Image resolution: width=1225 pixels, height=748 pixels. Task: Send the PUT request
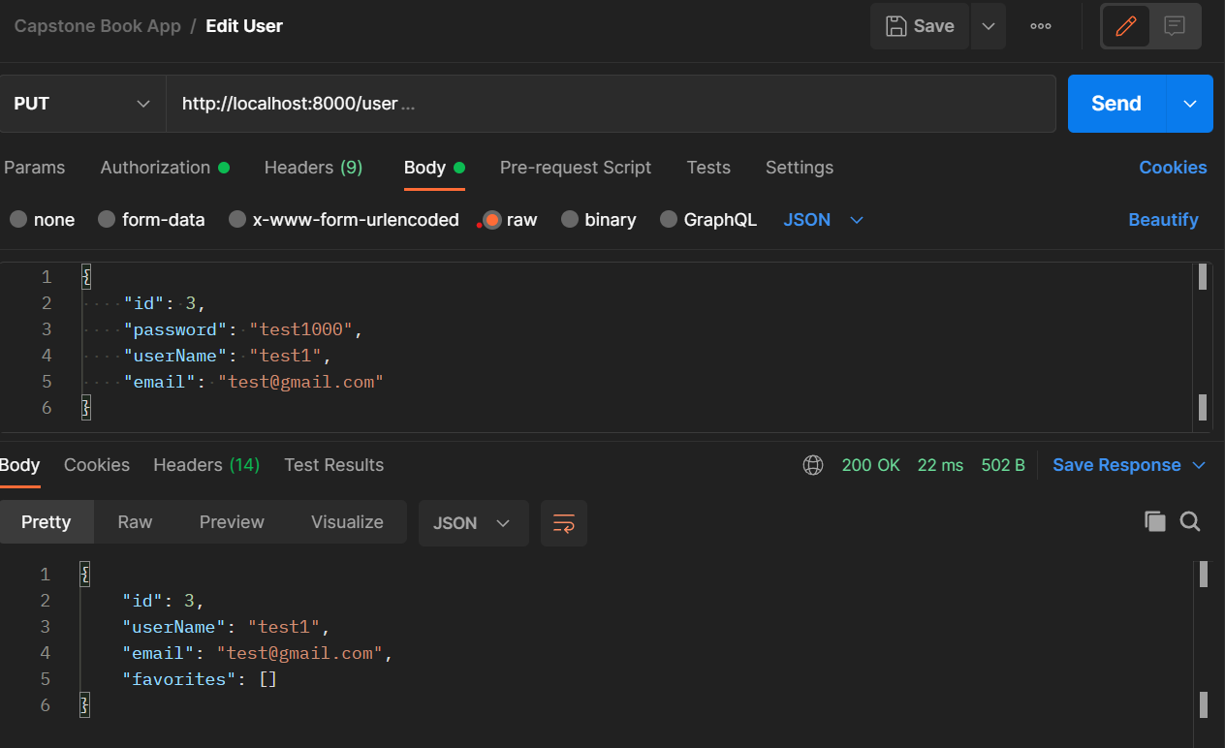pos(1116,104)
